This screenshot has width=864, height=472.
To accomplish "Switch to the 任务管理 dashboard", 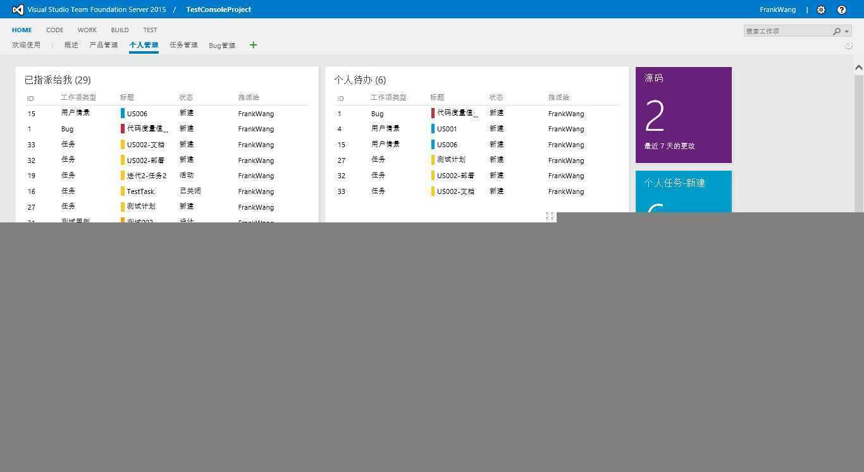I will 183,45.
